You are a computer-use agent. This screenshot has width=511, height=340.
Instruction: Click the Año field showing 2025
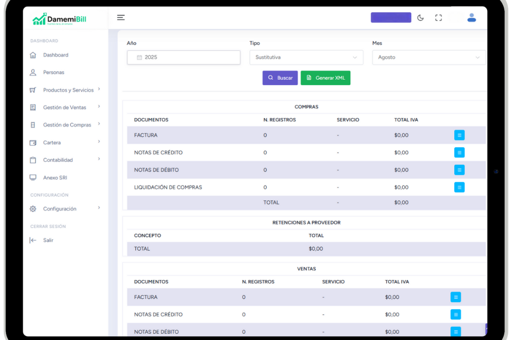(x=184, y=57)
